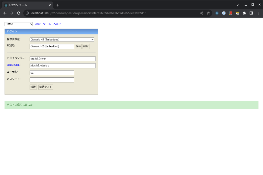
Task: Expand the tab search chevron in title bar
Action: tap(238, 5)
